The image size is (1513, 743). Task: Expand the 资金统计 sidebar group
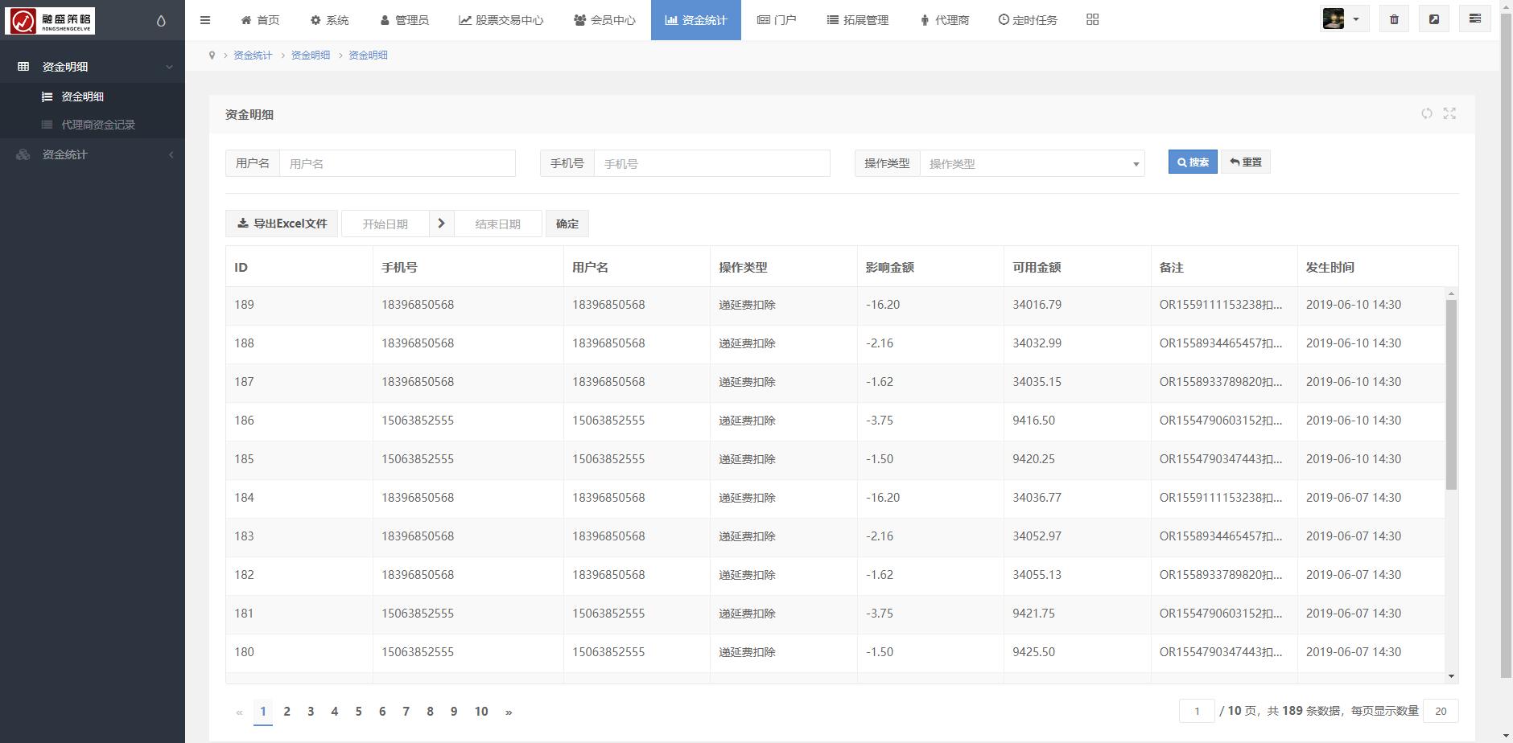[93, 154]
